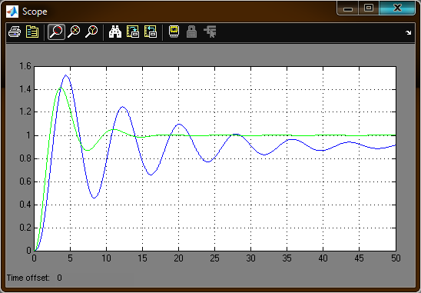Click the x-axis label 5
This screenshot has height=293, width=421.
pos(70,258)
